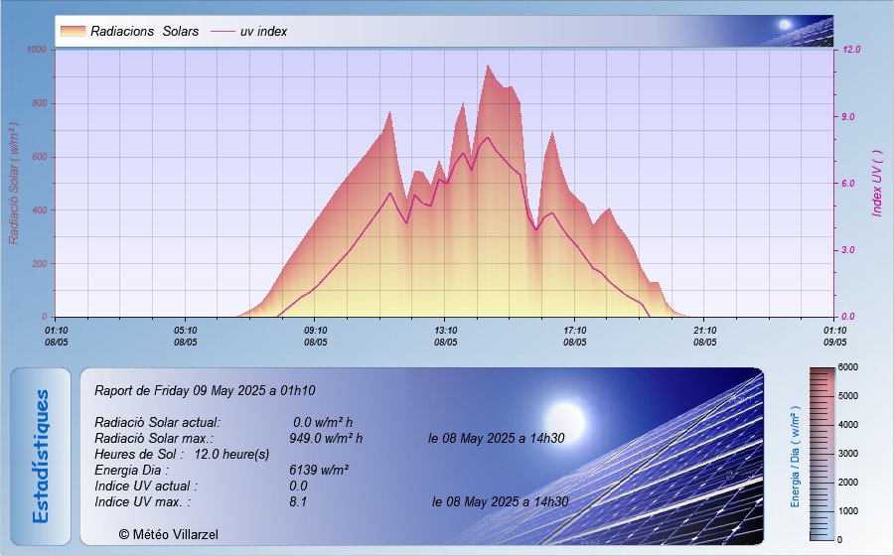Click the 'Heures de Sol : 12.0 heure(s)' line
894x556 pixels.
[x=182, y=455]
